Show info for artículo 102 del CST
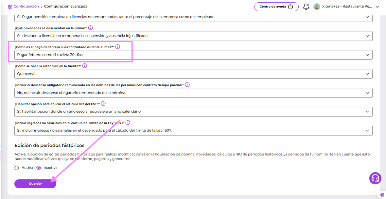The width and height of the screenshot is (386, 199). (103, 104)
